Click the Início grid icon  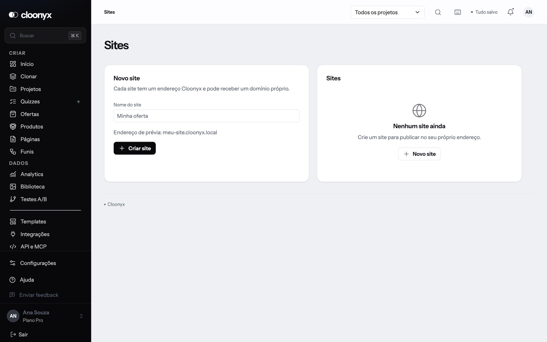(x=13, y=64)
